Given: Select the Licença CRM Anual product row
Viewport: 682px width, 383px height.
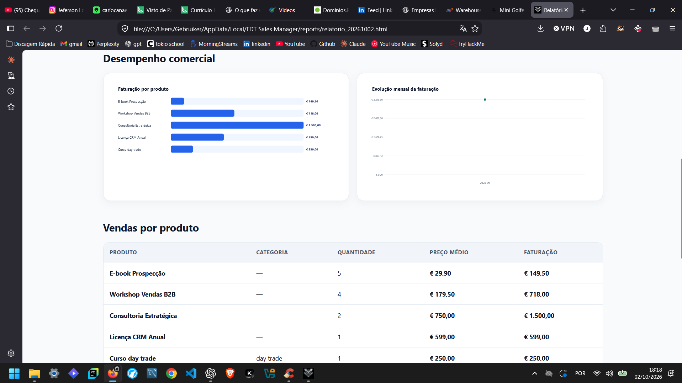Looking at the screenshot, I should point(353,337).
